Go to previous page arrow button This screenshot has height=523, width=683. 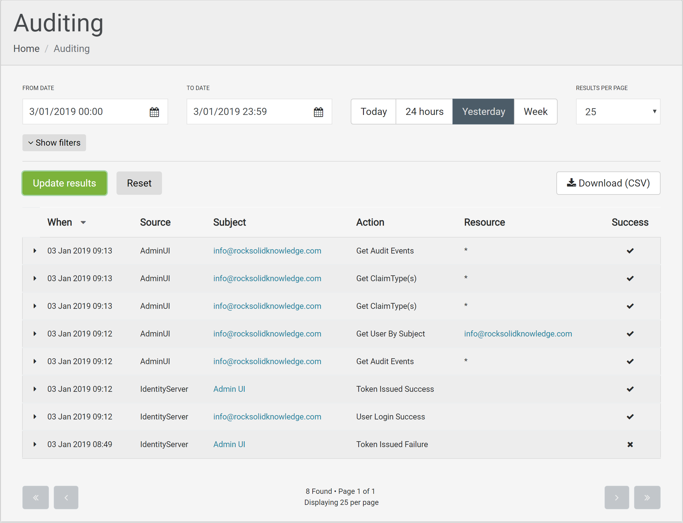tap(66, 497)
